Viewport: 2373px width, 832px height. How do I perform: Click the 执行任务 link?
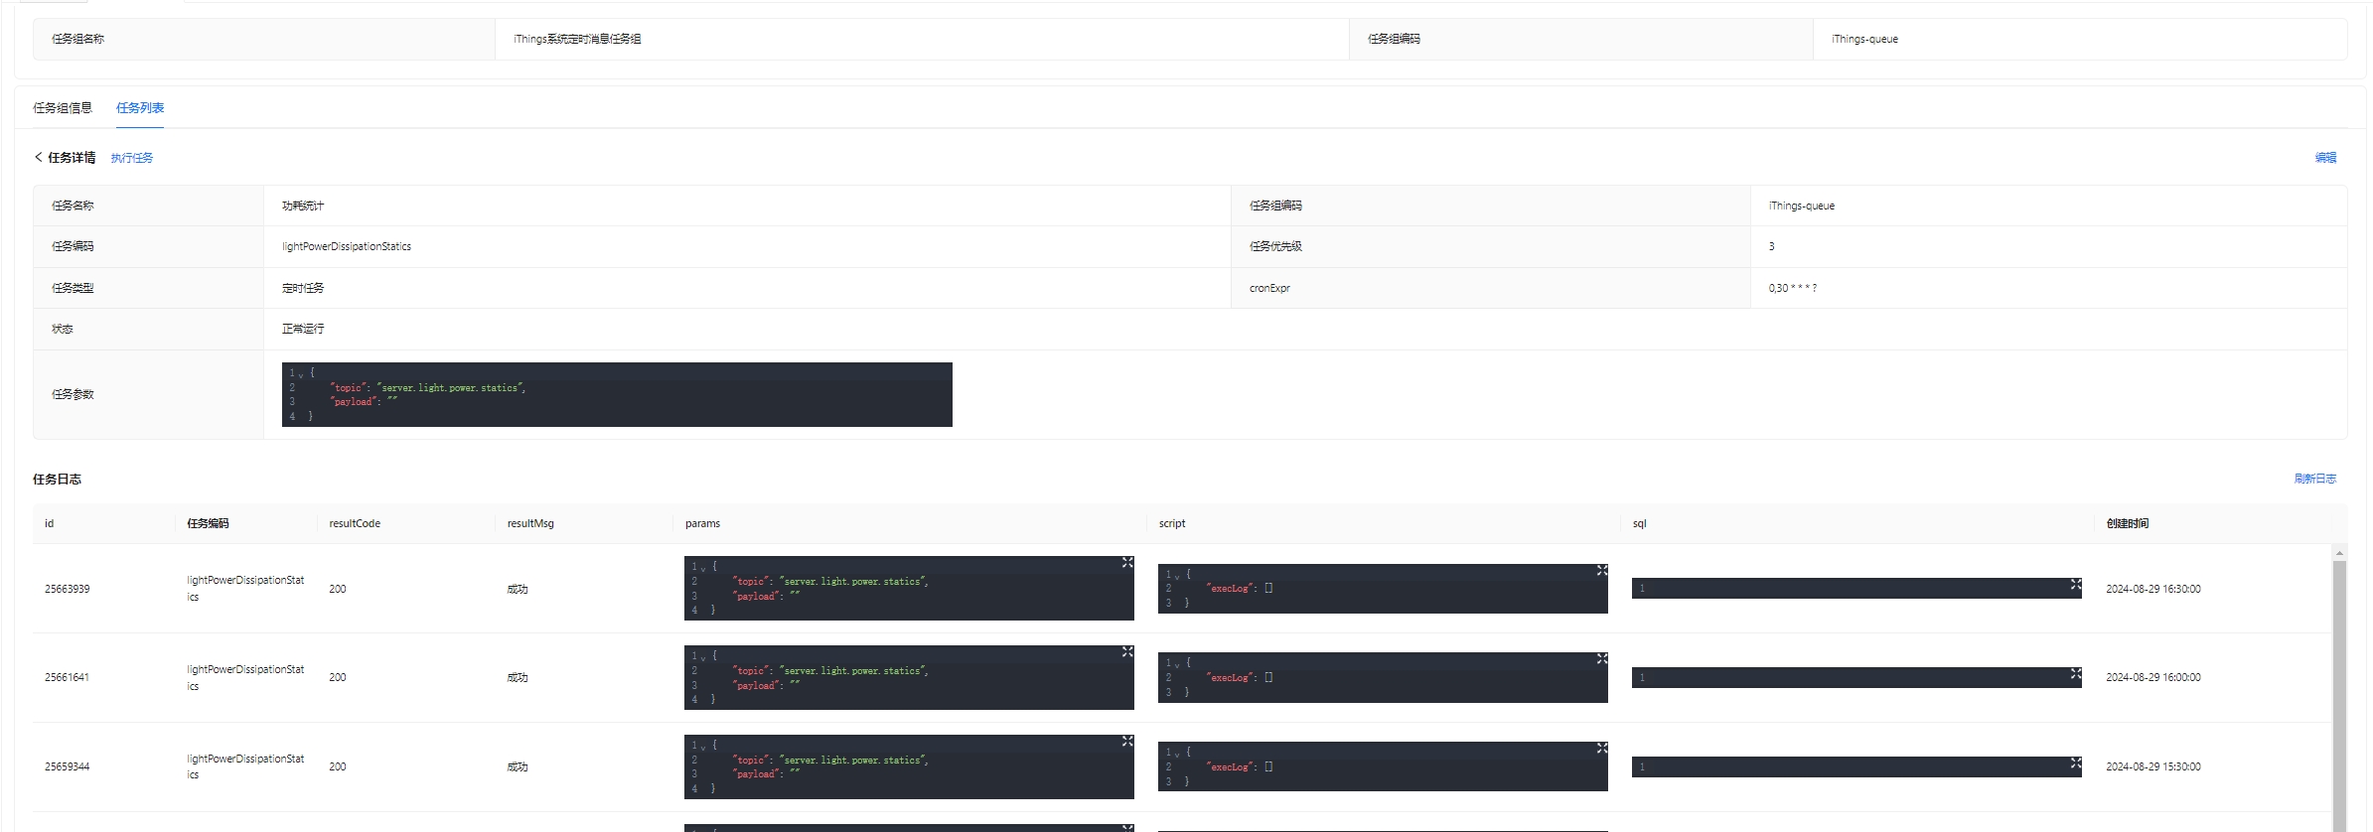pyautogui.click(x=132, y=158)
